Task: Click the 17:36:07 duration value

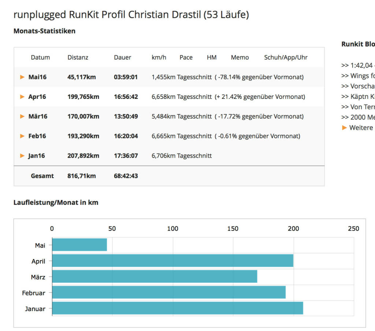Action: [x=126, y=156]
